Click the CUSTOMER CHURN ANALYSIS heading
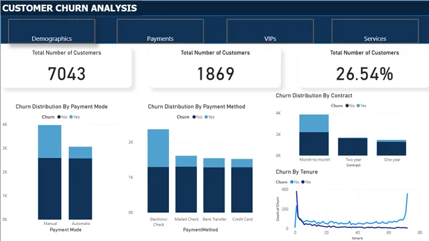Image resolution: width=429 pixels, height=241 pixels. 70,8
